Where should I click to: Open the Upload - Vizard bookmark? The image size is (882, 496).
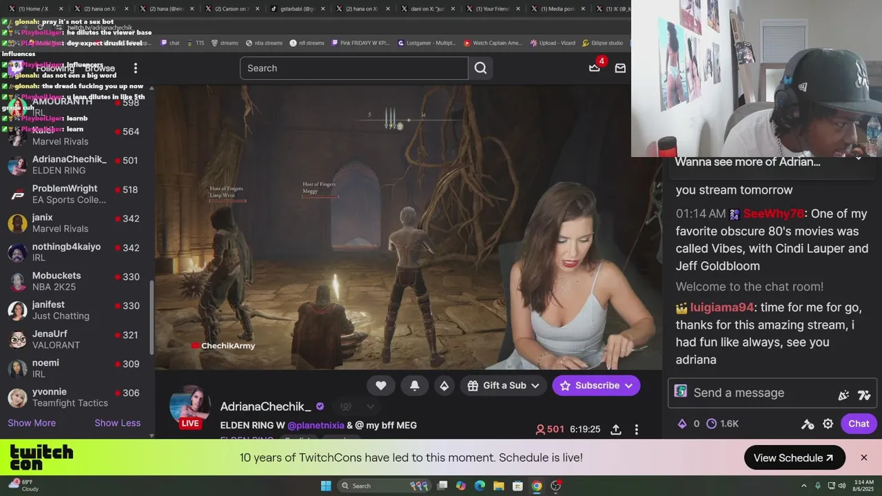pos(553,43)
